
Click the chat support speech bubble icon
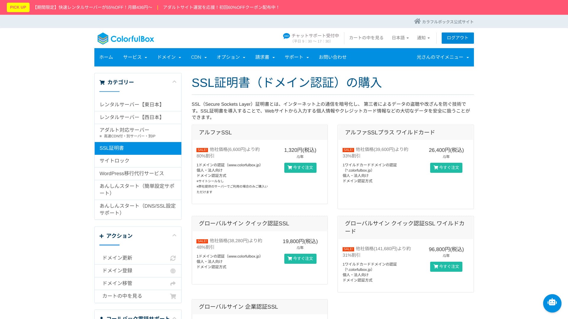(286, 36)
